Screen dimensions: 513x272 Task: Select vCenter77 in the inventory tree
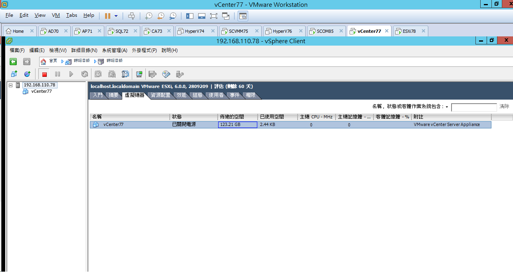pyautogui.click(x=41, y=91)
